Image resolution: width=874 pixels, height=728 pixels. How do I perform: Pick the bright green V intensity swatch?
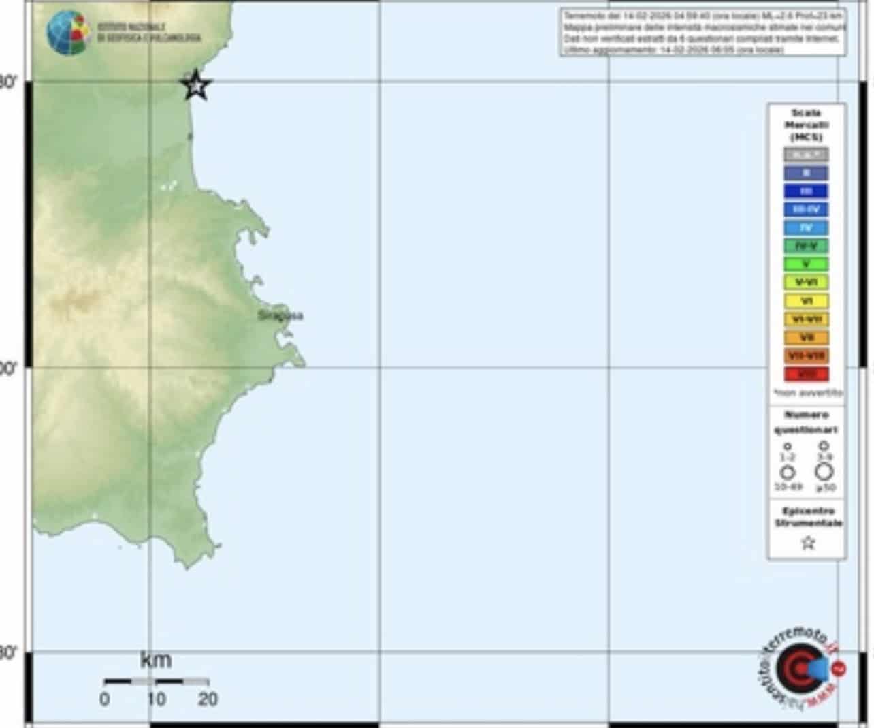pos(806,264)
